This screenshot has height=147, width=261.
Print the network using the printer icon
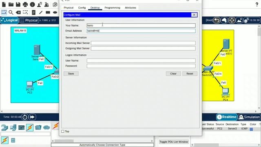25,4
